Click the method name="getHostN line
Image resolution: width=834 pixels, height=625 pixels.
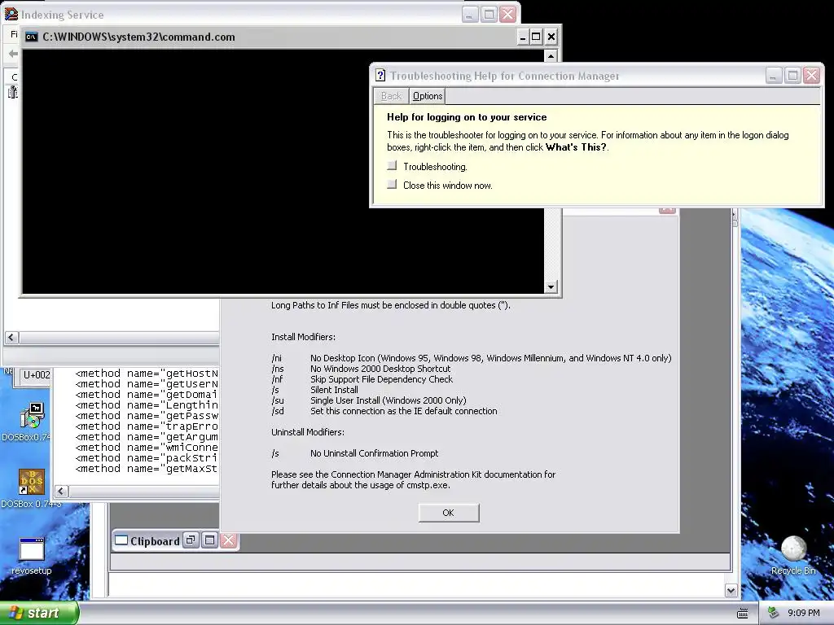tap(147, 374)
